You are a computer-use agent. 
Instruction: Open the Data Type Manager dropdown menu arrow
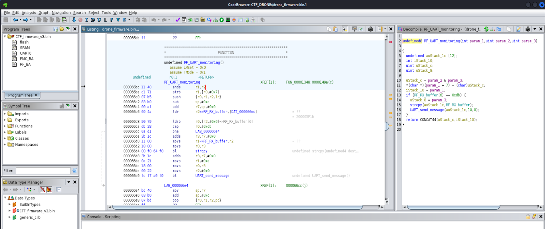click(x=68, y=182)
